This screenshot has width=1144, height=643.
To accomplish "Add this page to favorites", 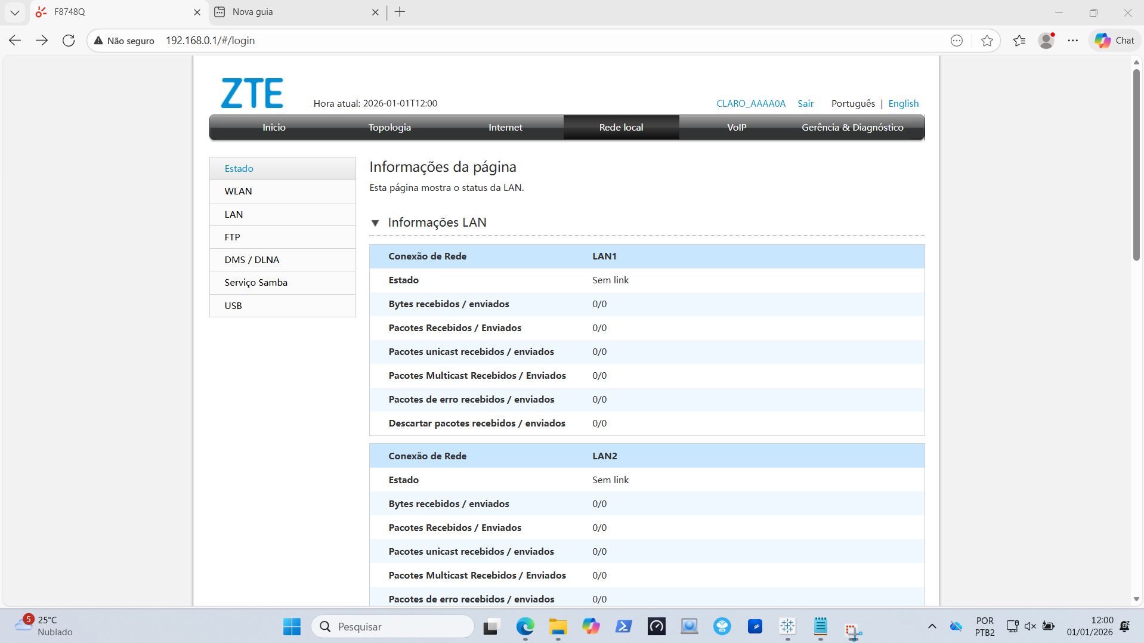I will click(988, 41).
